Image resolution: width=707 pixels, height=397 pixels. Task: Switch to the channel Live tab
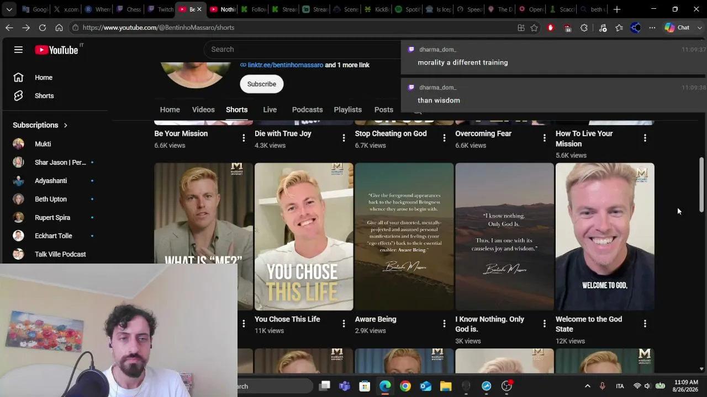pos(270,110)
